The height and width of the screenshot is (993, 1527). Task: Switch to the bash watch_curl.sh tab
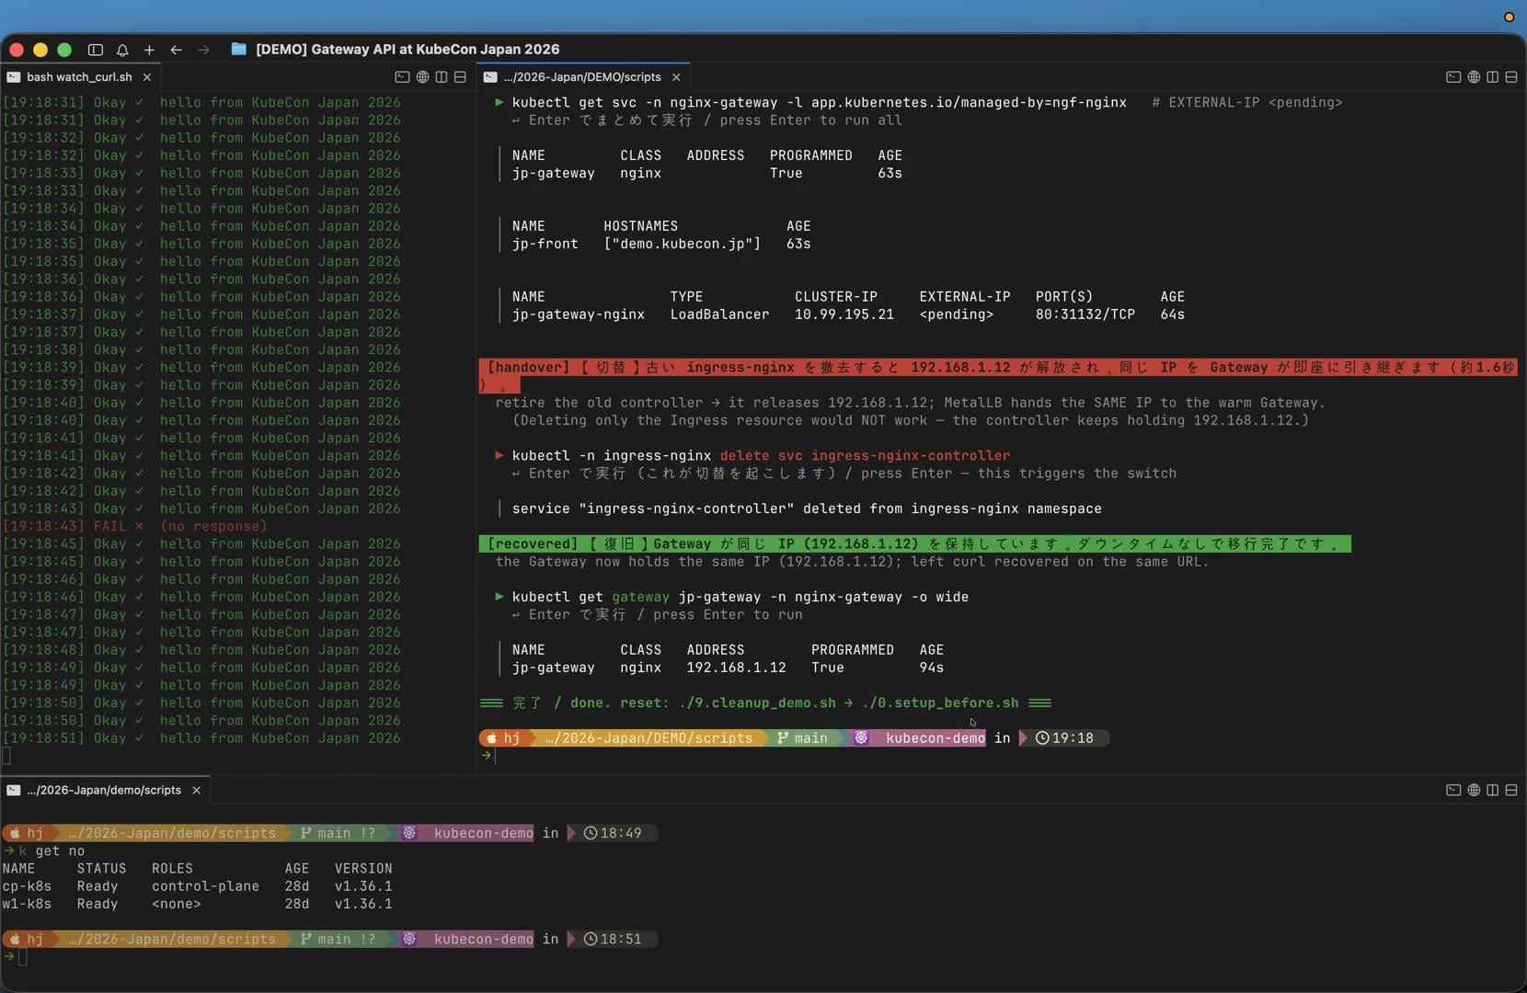click(x=79, y=77)
